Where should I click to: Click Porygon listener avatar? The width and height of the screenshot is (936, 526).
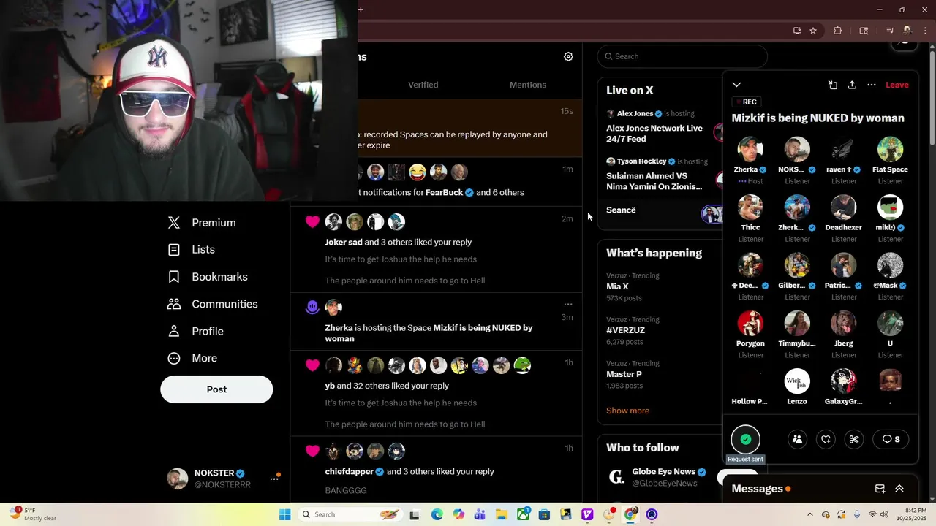(x=750, y=324)
